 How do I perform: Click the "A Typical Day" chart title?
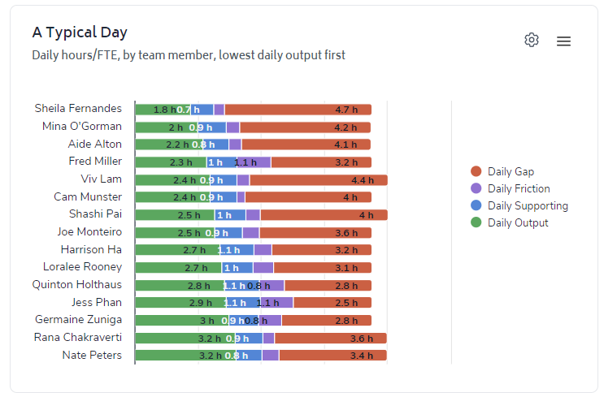(x=80, y=32)
